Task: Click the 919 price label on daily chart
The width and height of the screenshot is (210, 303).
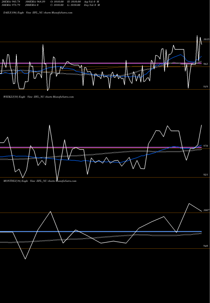Action: tap(206, 87)
